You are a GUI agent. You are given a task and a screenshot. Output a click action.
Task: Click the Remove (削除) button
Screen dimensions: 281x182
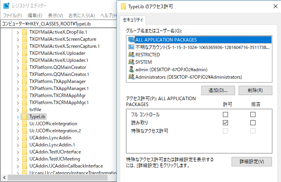coord(255,90)
